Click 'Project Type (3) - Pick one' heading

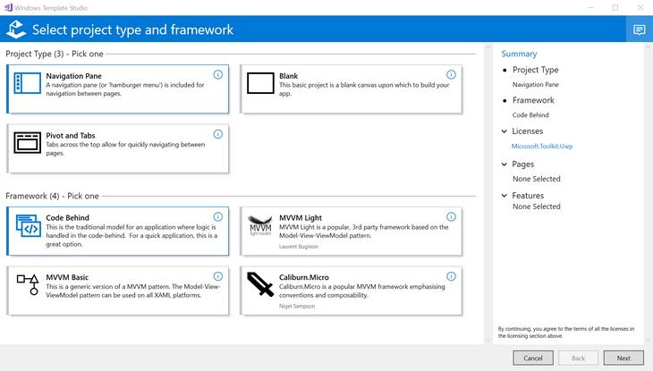pyautogui.click(x=55, y=54)
